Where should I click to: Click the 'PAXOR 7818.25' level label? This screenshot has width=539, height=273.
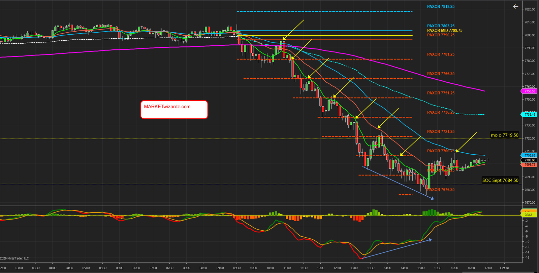[441, 7]
